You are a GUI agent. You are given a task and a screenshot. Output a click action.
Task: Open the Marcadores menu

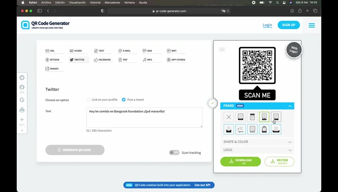pos(112,2)
